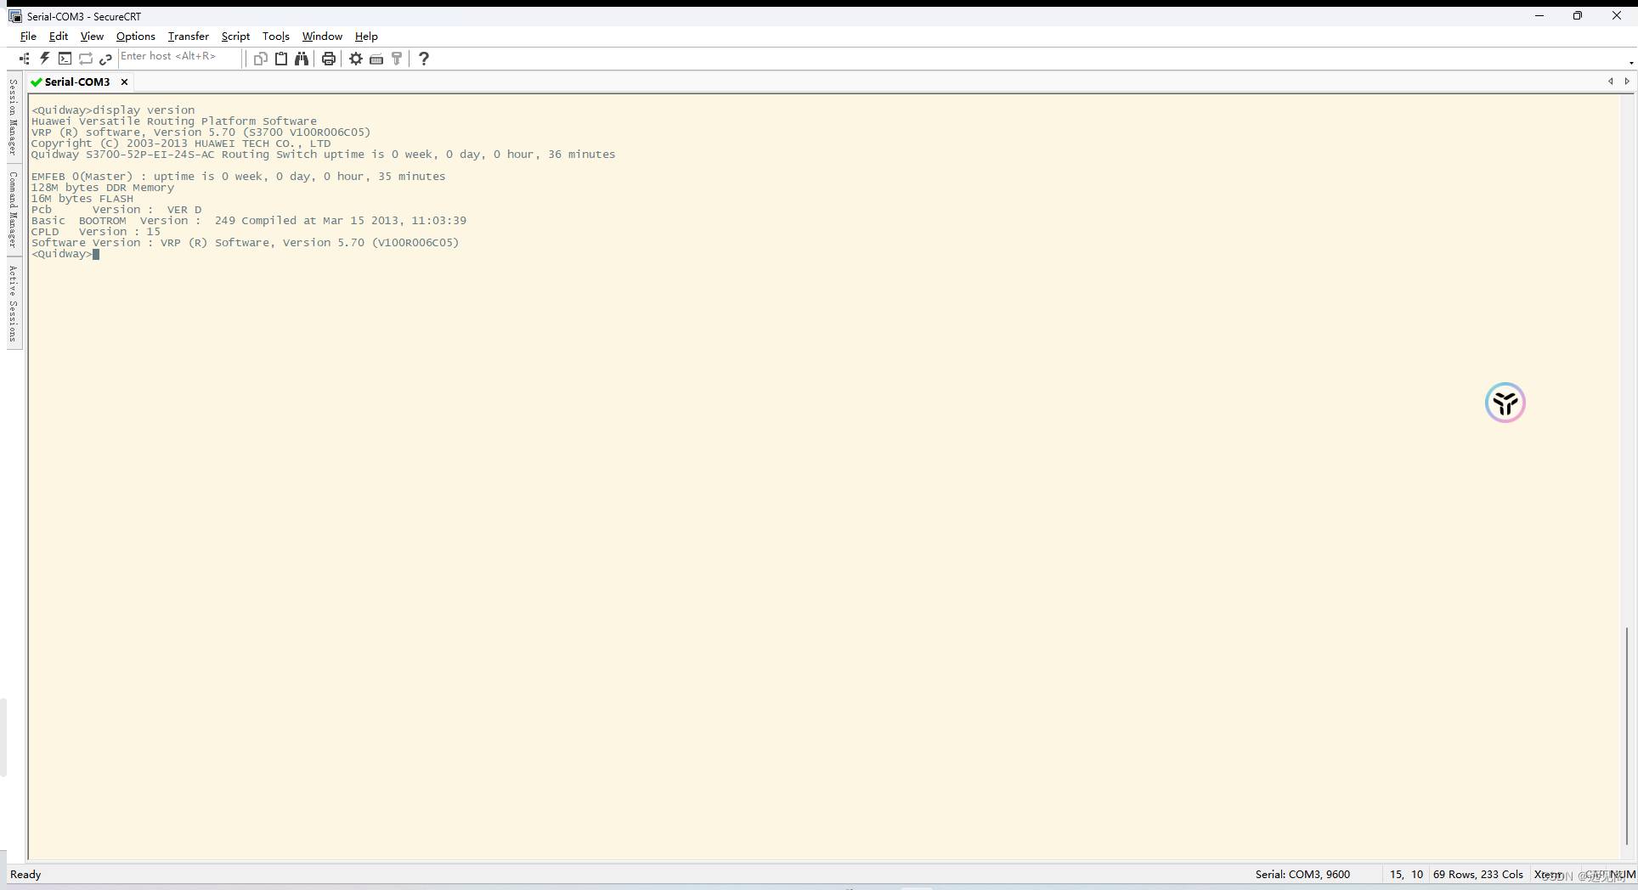
Task: Click the Quidway S3700-52P-EI-24S-AC uptime line
Action: tap(324, 155)
